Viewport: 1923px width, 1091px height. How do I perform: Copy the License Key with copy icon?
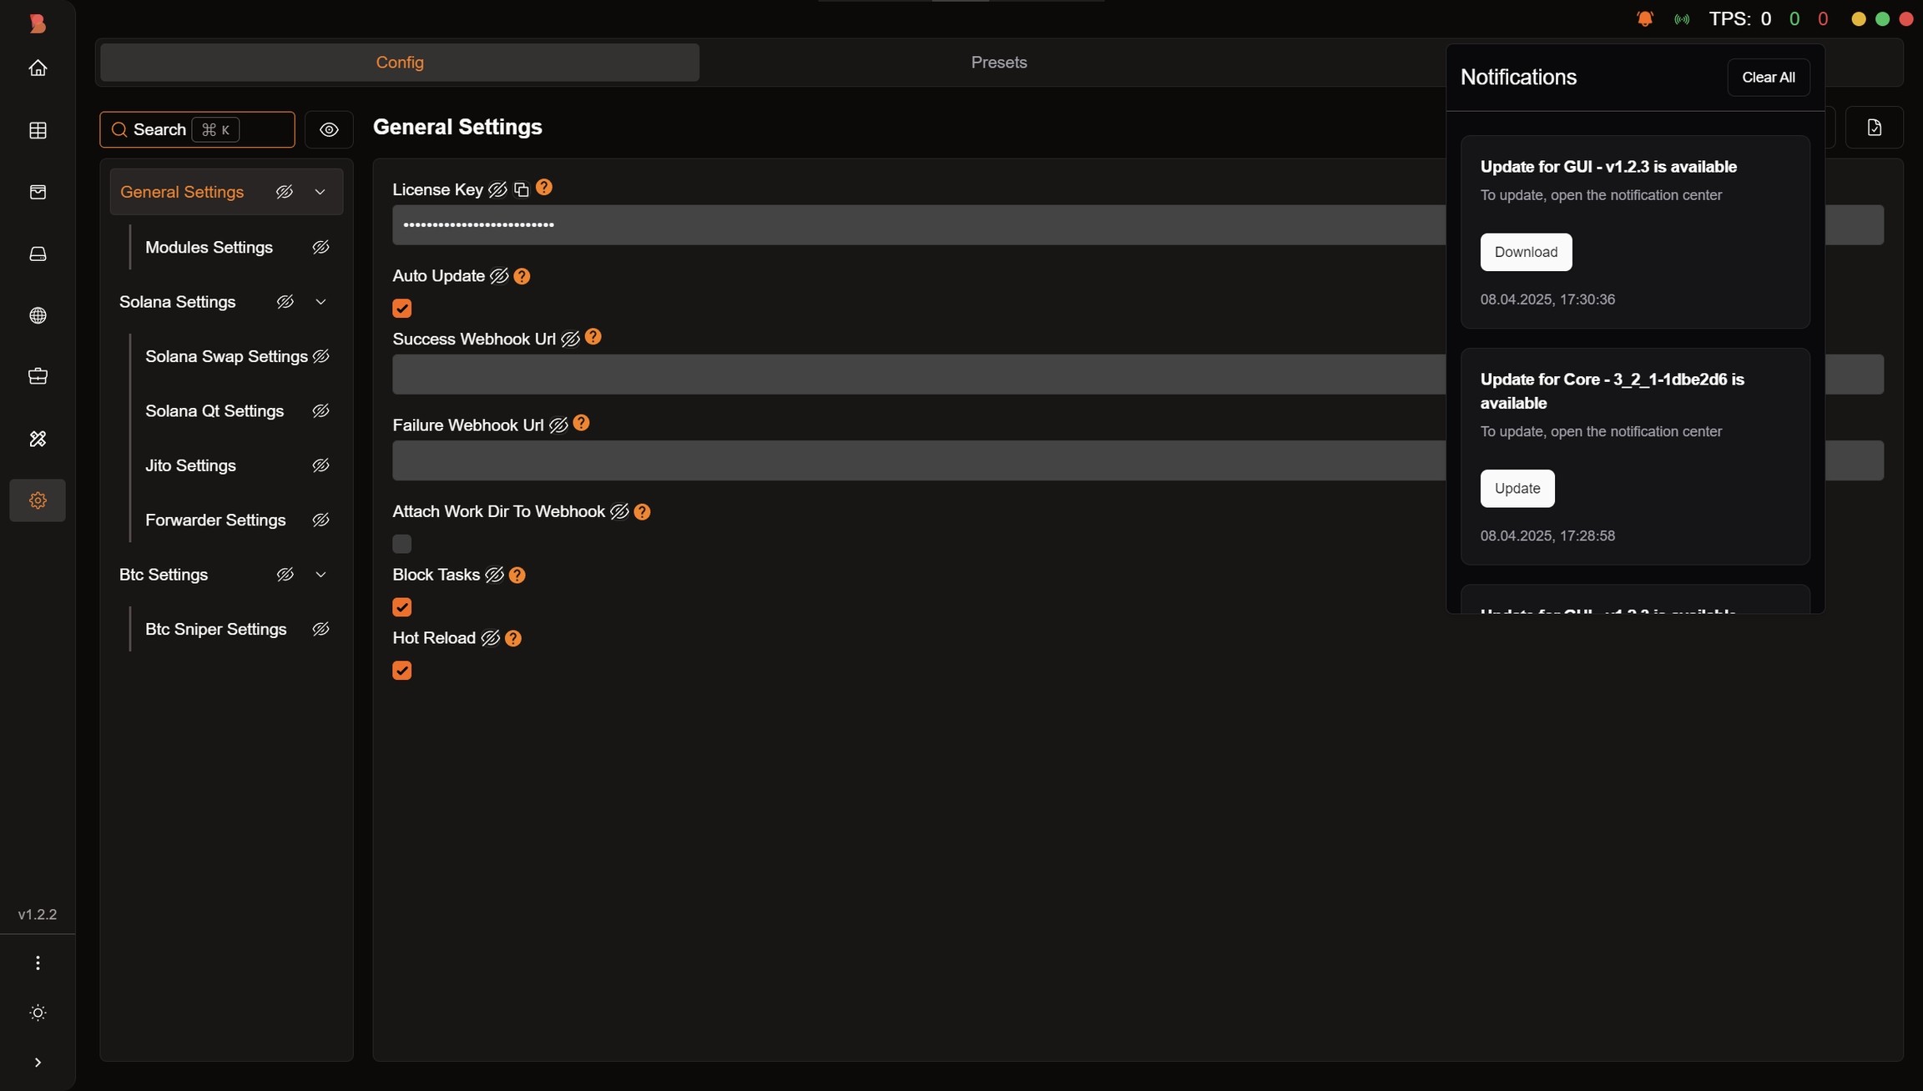pyautogui.click(x=522, y=190)
